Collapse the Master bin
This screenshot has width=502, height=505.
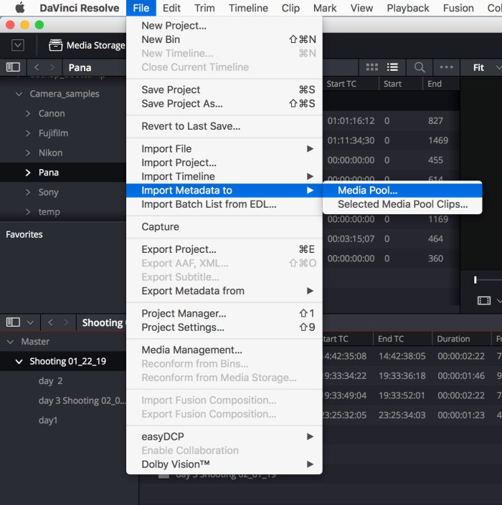click(x=10, y=342)
